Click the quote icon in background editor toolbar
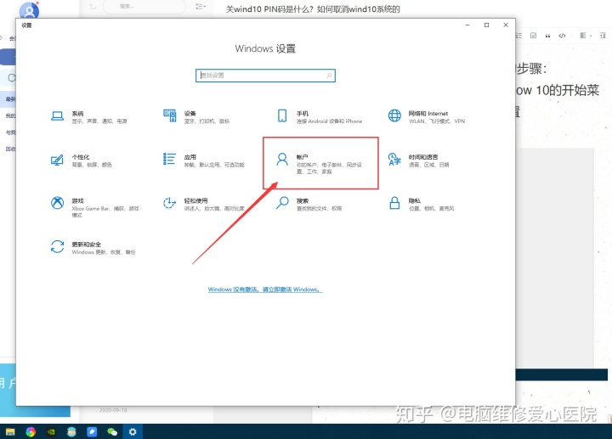The image size is (612, 439). [x=547, y=36]
